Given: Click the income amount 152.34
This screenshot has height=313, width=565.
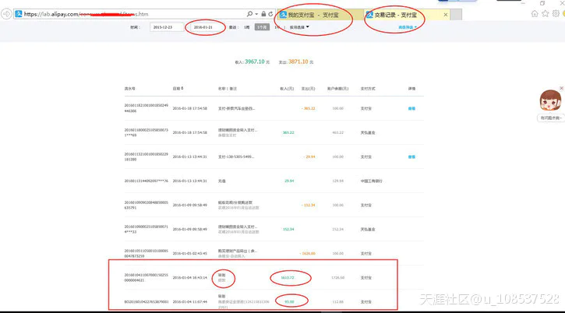Looking at the screenshot, I should click(x=288, y=229).
